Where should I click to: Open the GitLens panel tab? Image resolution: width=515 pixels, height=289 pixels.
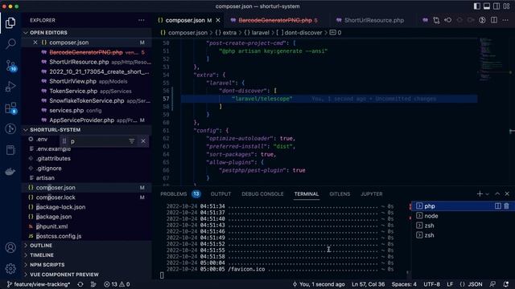coord(340,194)
